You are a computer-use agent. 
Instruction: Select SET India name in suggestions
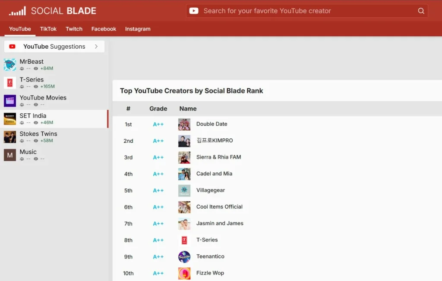pos(33,116)
